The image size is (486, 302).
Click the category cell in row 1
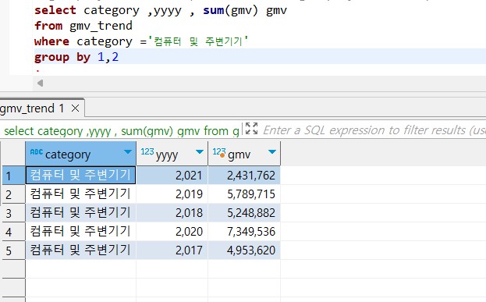[x=80, y=176]
